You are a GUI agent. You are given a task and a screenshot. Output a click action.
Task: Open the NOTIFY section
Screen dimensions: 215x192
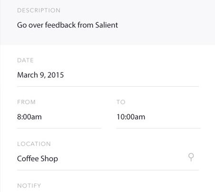pos(29,186)
